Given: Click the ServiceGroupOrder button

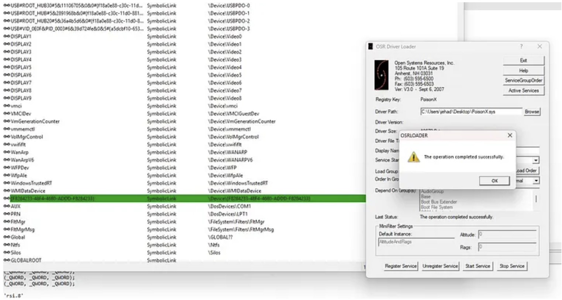Looking at the screenshot, I should (523, 80).
